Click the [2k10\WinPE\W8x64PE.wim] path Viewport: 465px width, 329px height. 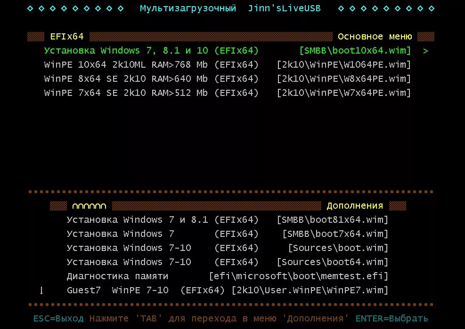(x=344, y=79)
